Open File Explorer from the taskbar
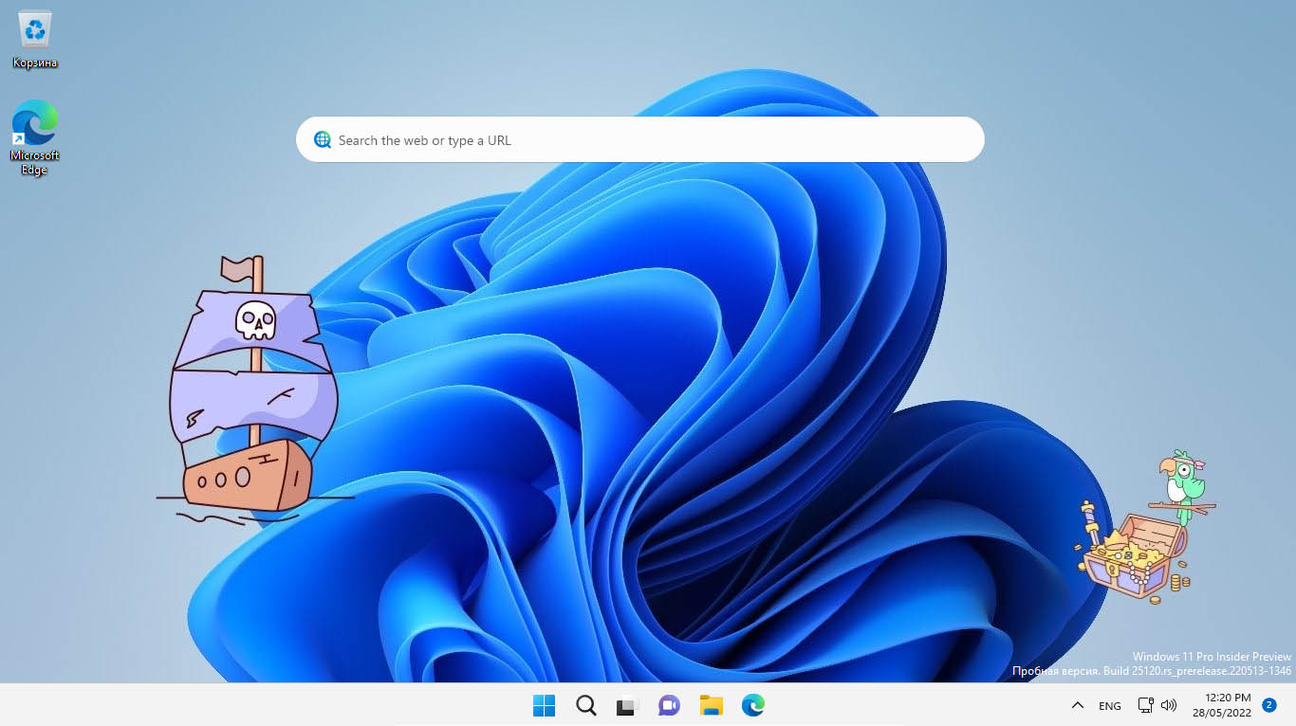1296x726 pixels. [711, 705]
